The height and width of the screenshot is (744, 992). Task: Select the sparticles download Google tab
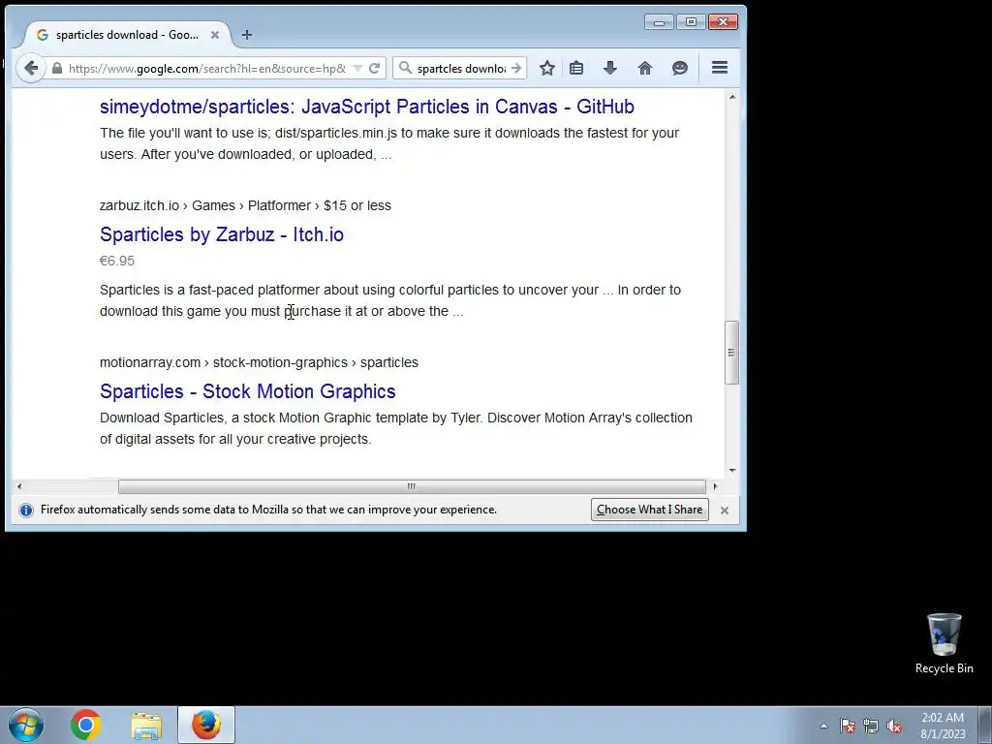tap(127, 35)
